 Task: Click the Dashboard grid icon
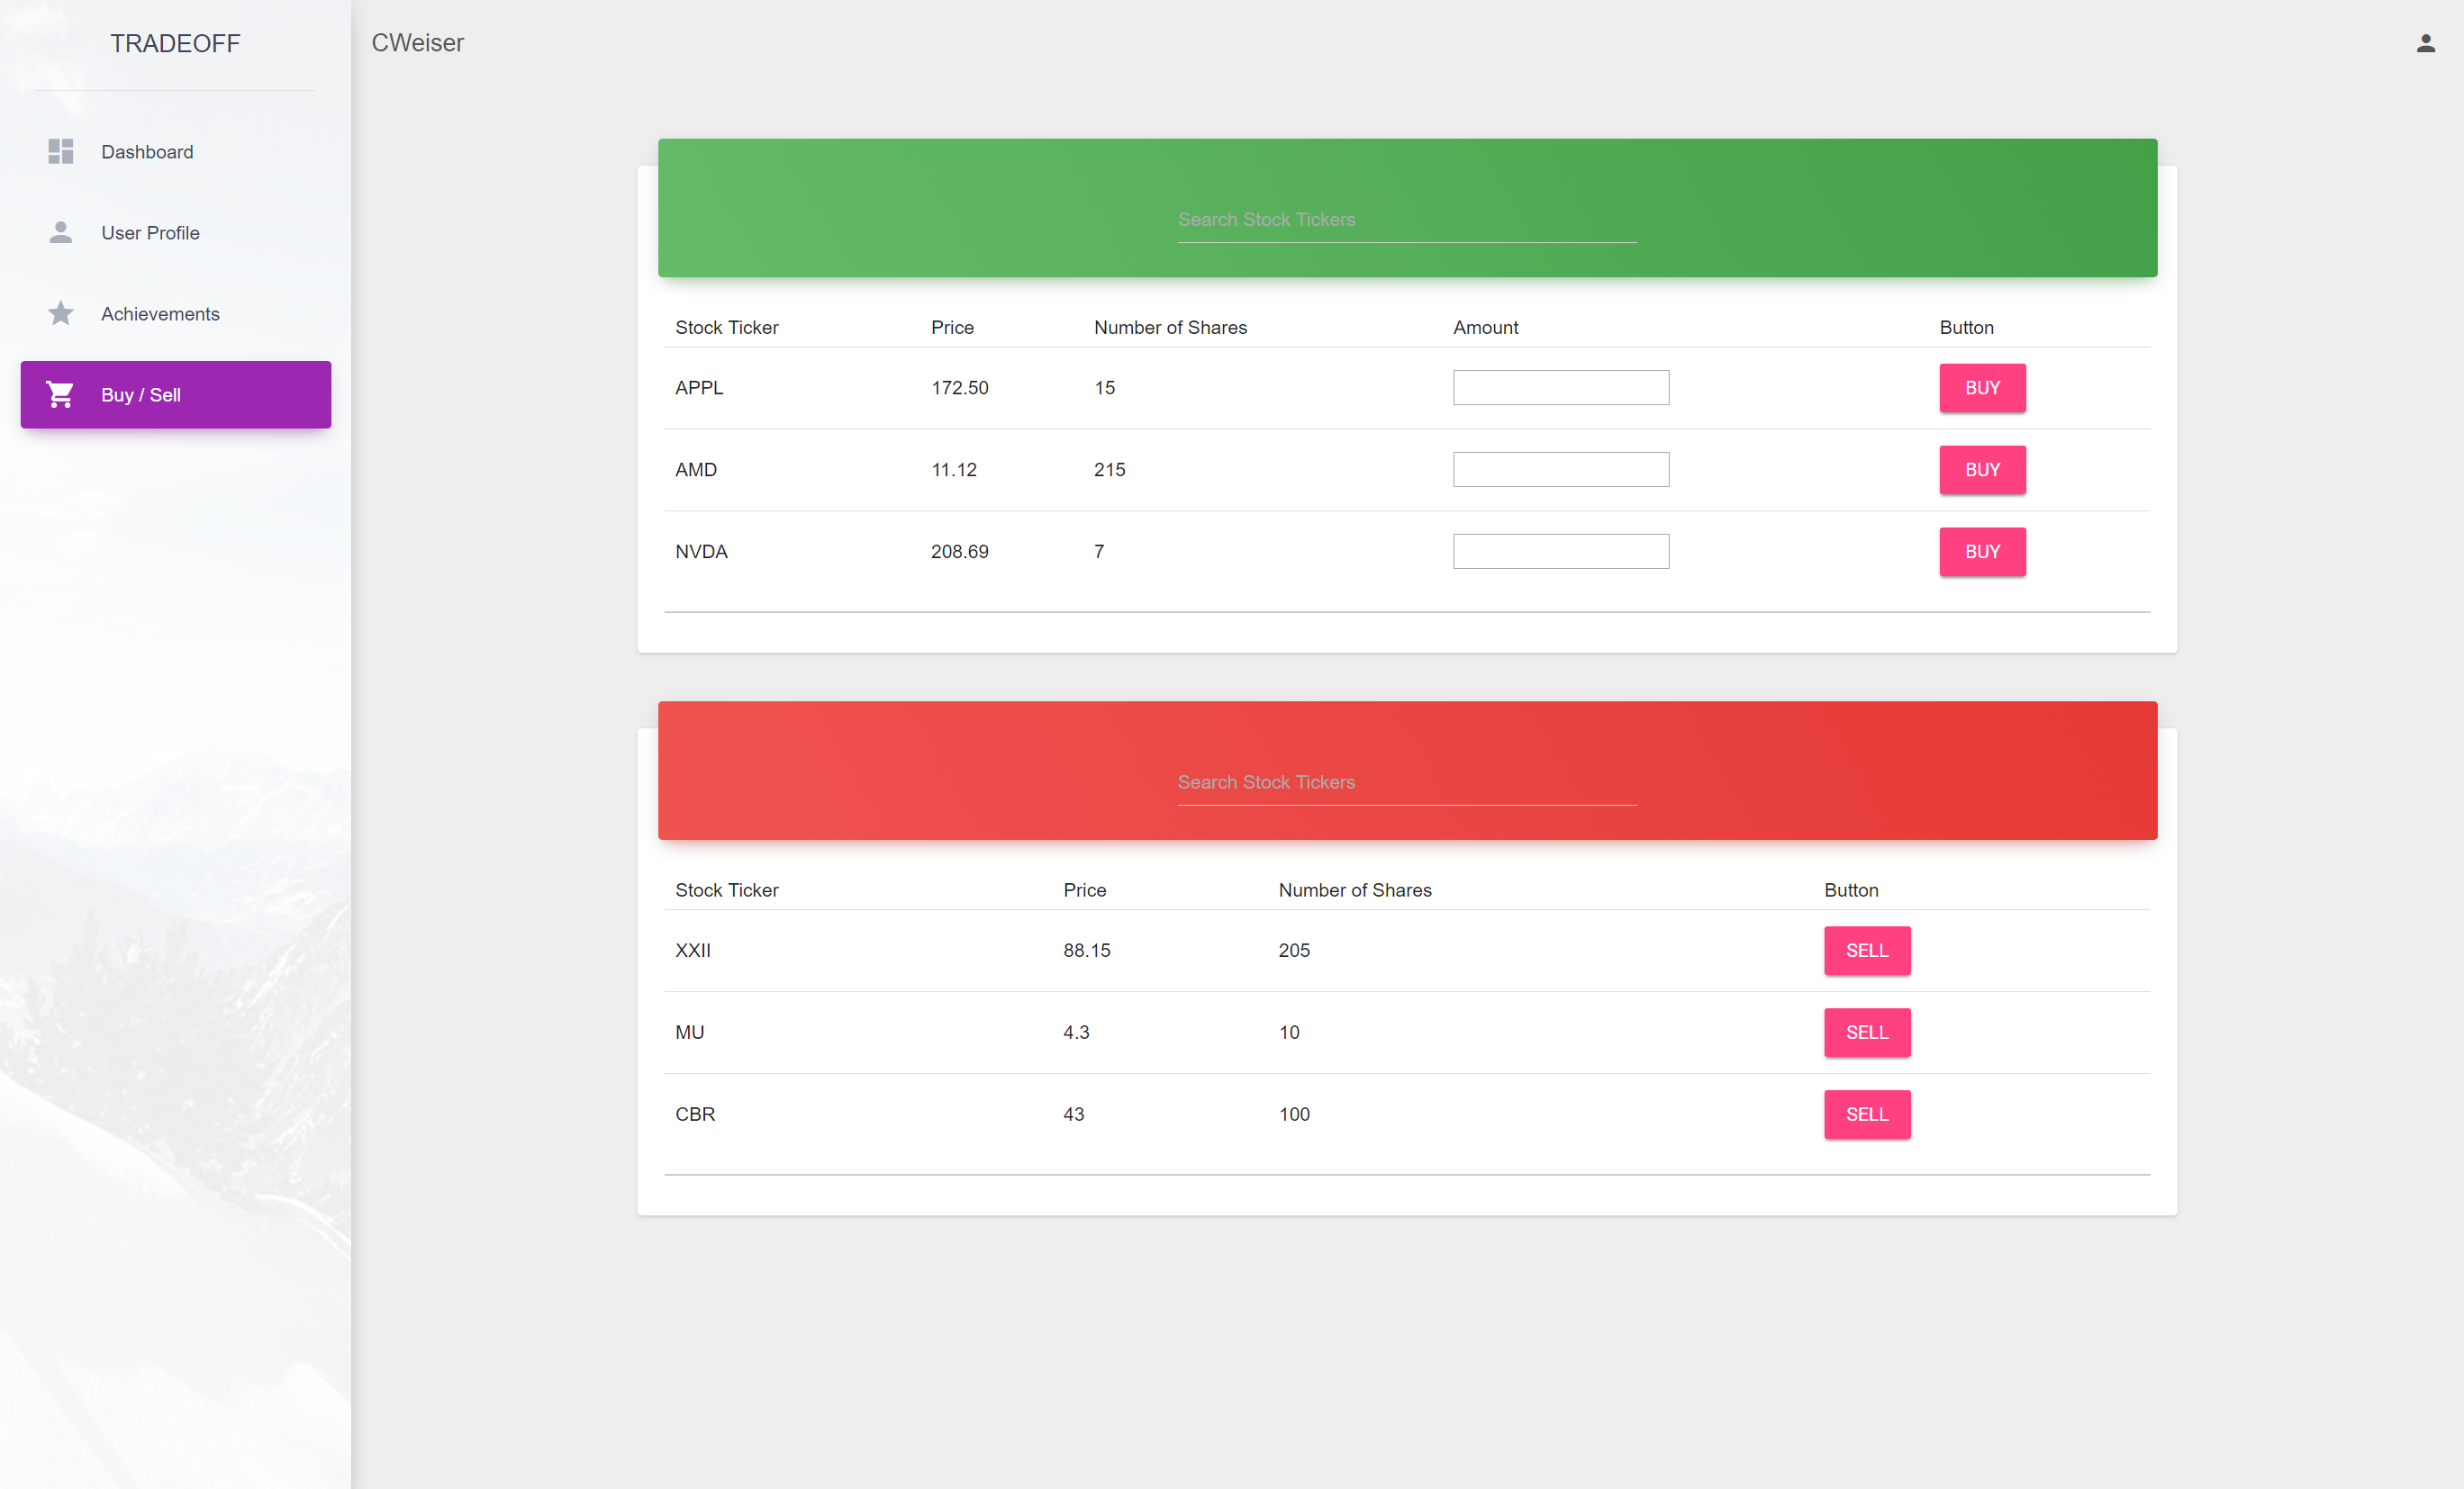(61, 152)
